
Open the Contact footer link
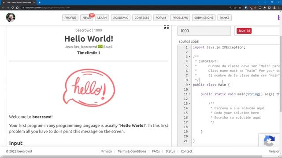pos(186,151)
